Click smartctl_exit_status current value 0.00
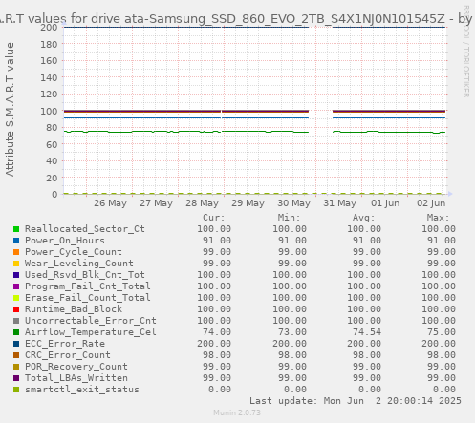Viewport: 475px width, 423px height. click(220, 390)
